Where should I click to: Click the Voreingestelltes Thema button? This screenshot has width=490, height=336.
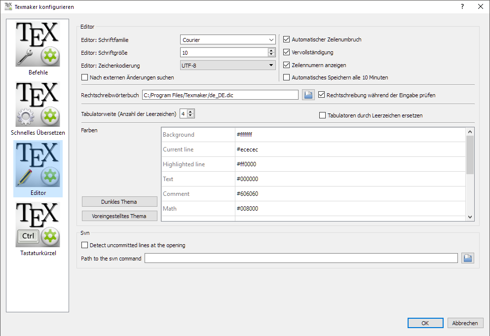click(x=119, y=216)
